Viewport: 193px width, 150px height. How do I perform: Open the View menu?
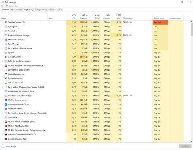point(17,6)
